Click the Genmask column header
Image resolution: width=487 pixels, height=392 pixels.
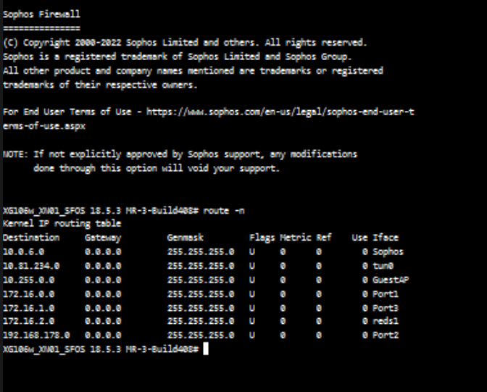(186, 238)
